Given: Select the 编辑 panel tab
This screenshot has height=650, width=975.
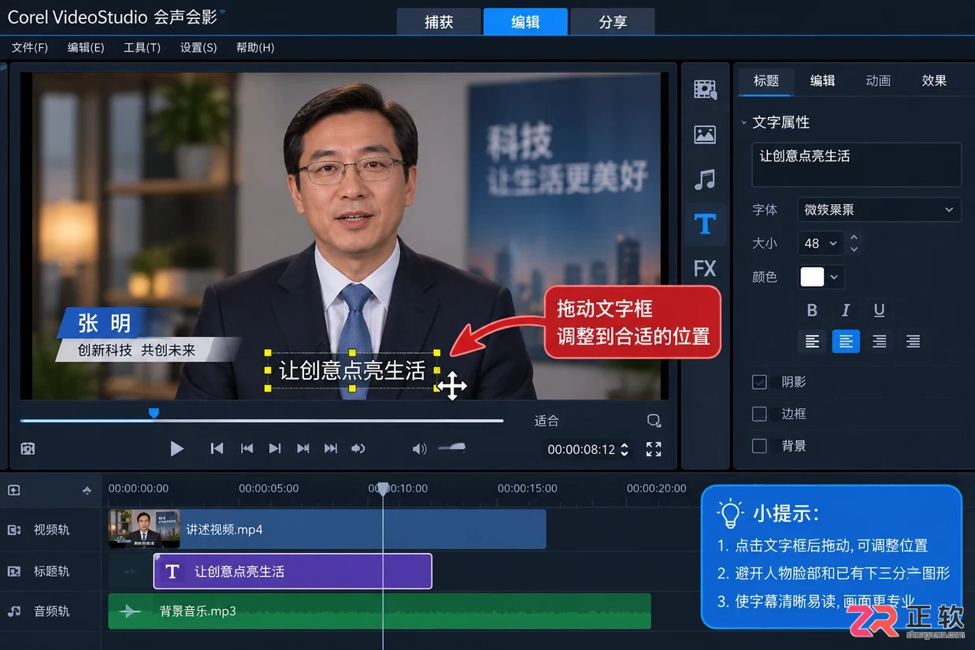Looking at the screenshot, I should pyautogui.click(x=822, y=80).
